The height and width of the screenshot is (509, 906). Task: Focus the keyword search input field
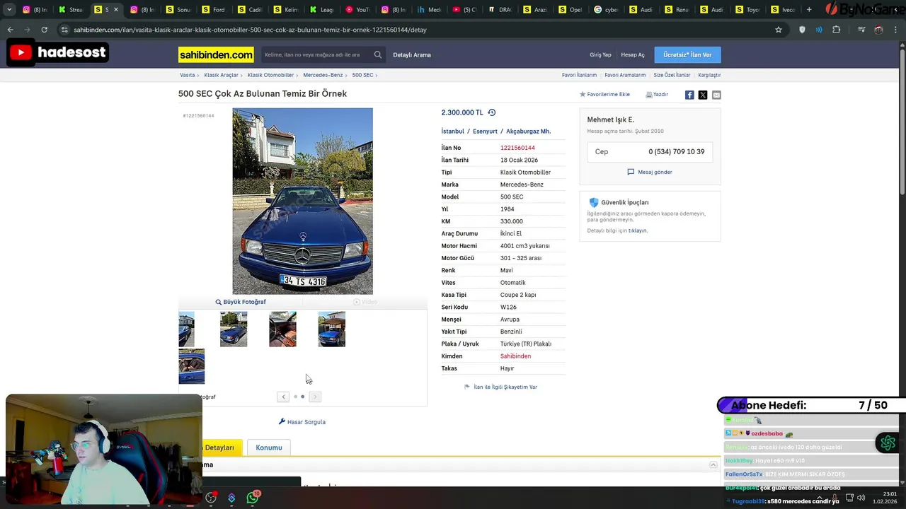pyautogui.click(x=316, y=54)
